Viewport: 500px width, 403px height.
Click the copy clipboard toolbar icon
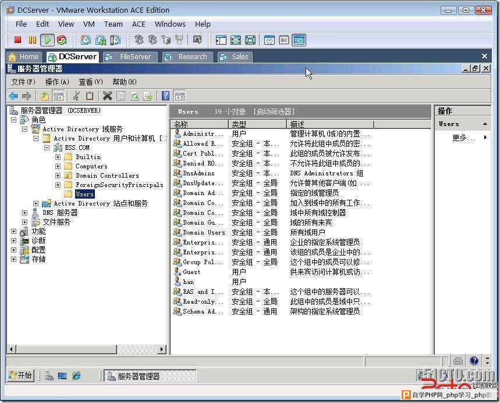(x=90, y=96)
